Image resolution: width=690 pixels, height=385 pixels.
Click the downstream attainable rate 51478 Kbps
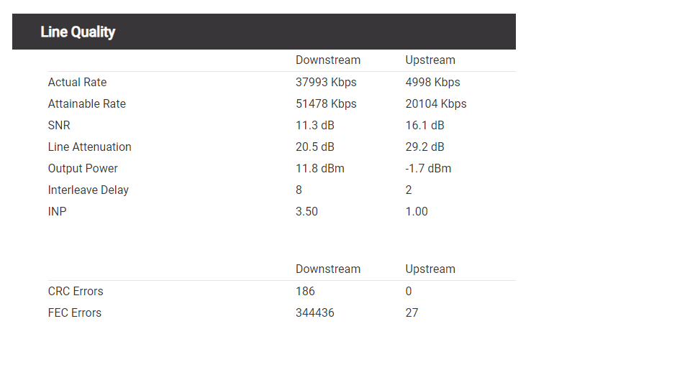pos(326,103)
